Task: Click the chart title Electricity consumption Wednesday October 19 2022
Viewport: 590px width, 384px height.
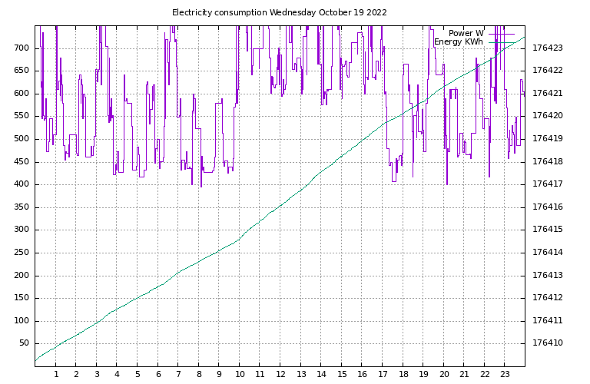Action: [x=279, y=12]
